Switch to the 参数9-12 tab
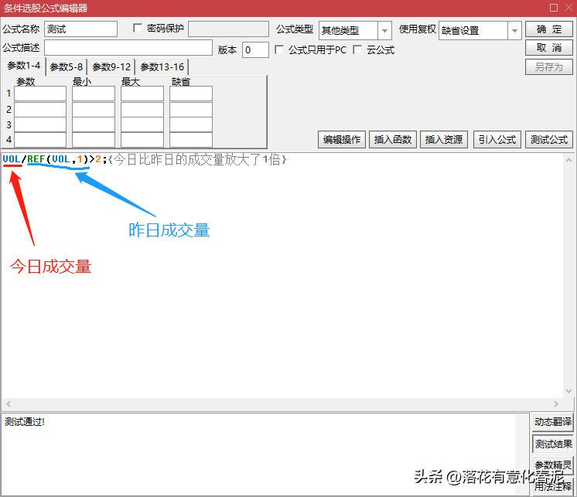The image size is (577, 497). click(x=111, y=67)
